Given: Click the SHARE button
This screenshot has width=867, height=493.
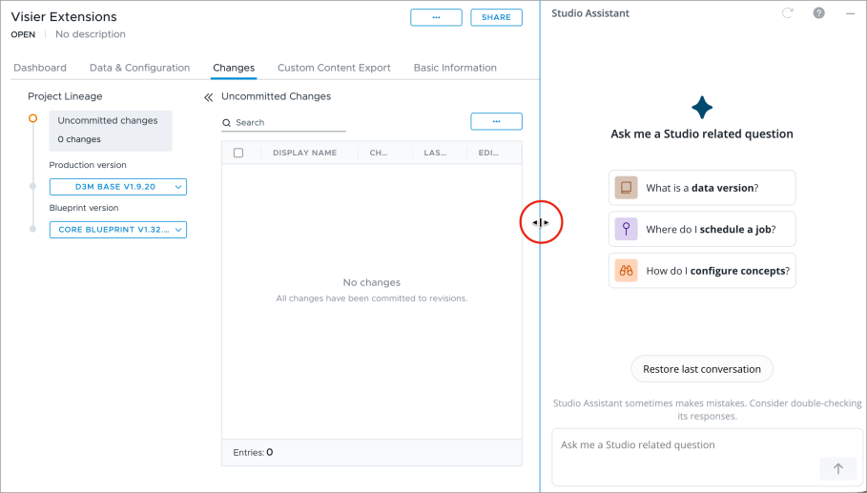Looking at the screenshot, I should pos(496,17).
